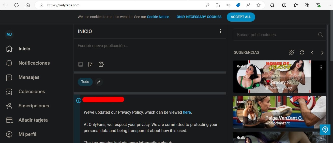Open browser extensions puzzle icon

[x=272, y=5]
